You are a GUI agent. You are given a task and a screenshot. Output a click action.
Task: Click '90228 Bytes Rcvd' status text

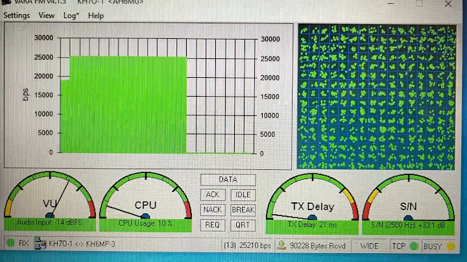point(317,246)
